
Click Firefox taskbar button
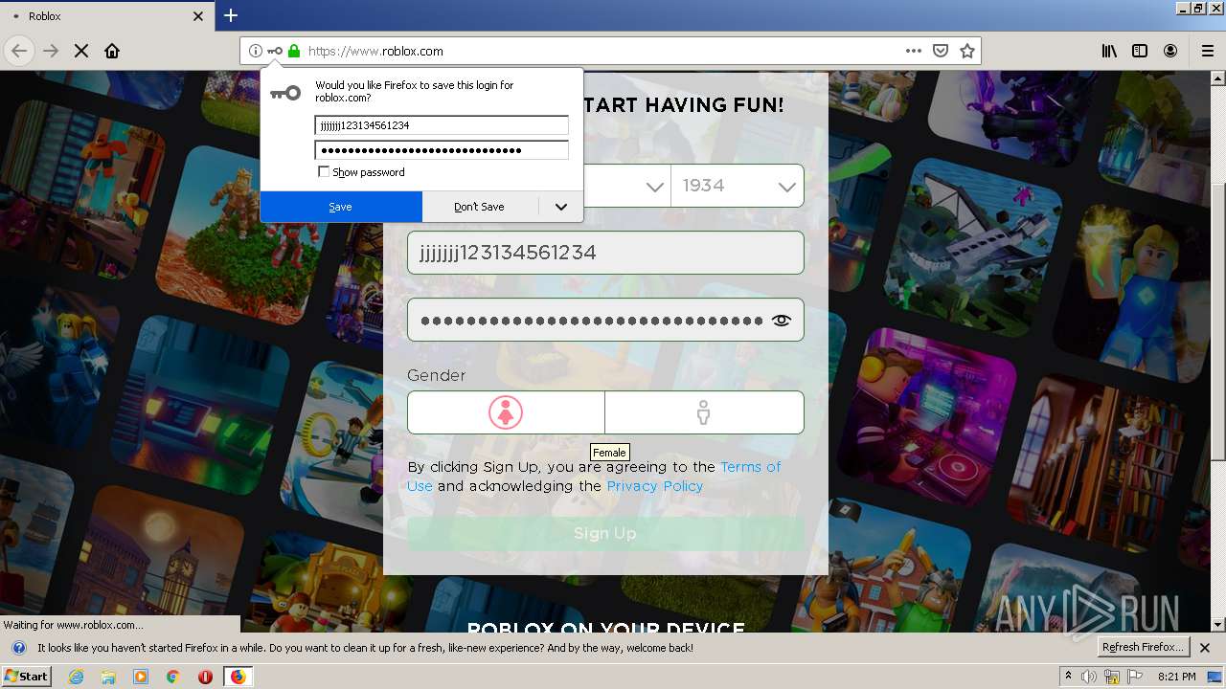(238, 677)
